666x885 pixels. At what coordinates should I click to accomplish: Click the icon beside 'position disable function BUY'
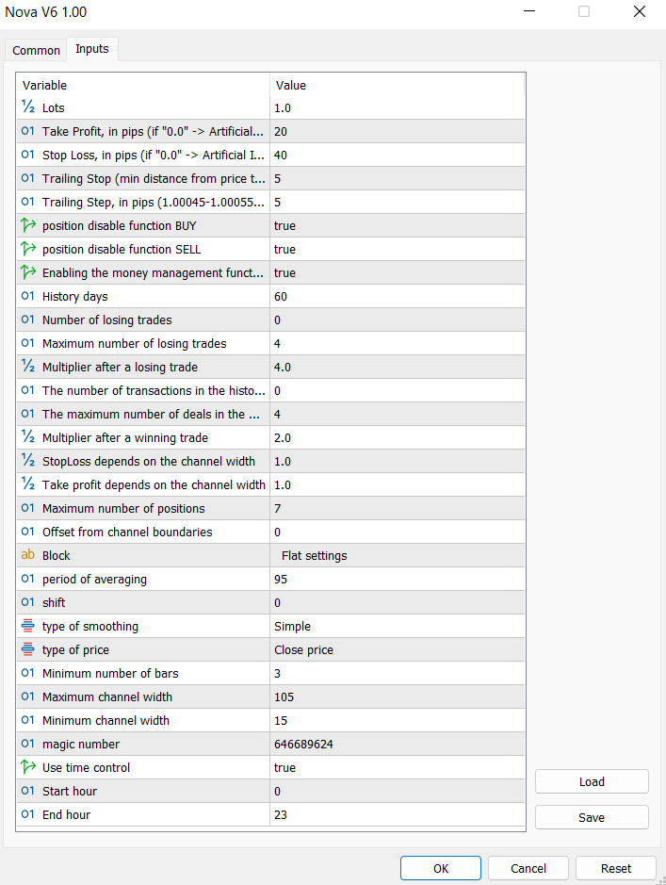[28, 226]
